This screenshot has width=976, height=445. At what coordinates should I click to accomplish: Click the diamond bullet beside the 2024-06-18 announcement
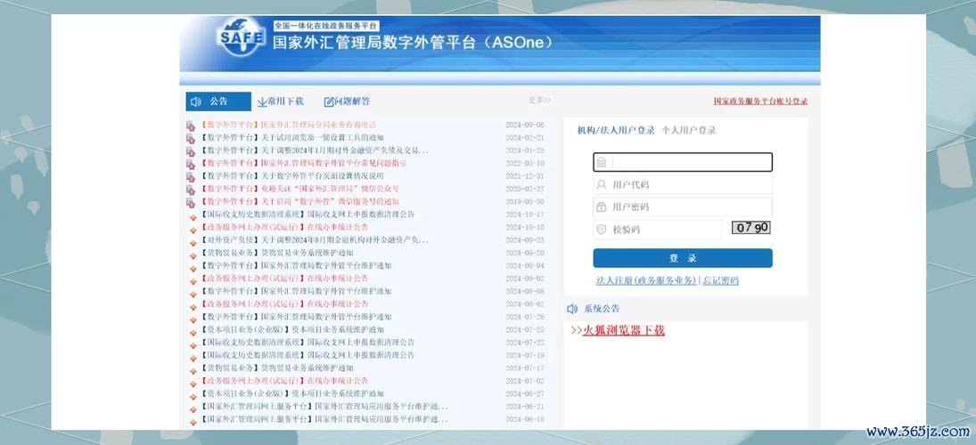coord(193,421)
